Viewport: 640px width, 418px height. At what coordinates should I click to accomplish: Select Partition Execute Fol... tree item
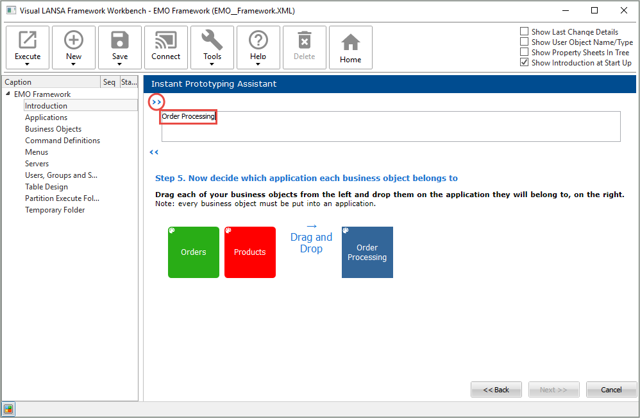tap(62, 198)
